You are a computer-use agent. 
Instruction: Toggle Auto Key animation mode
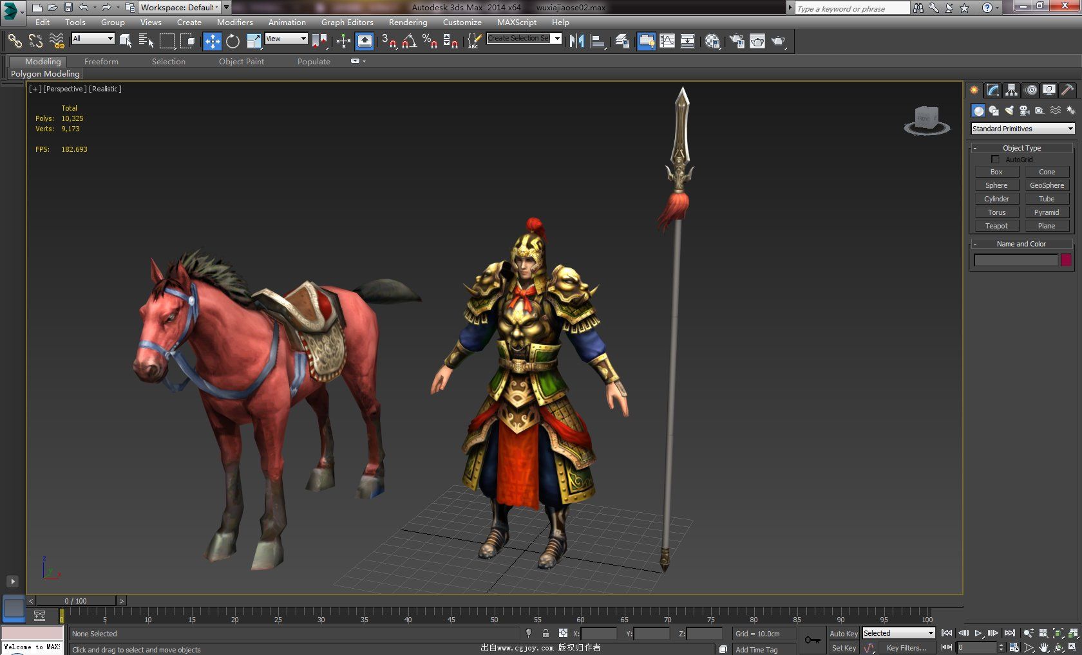[x=843, y=634]
